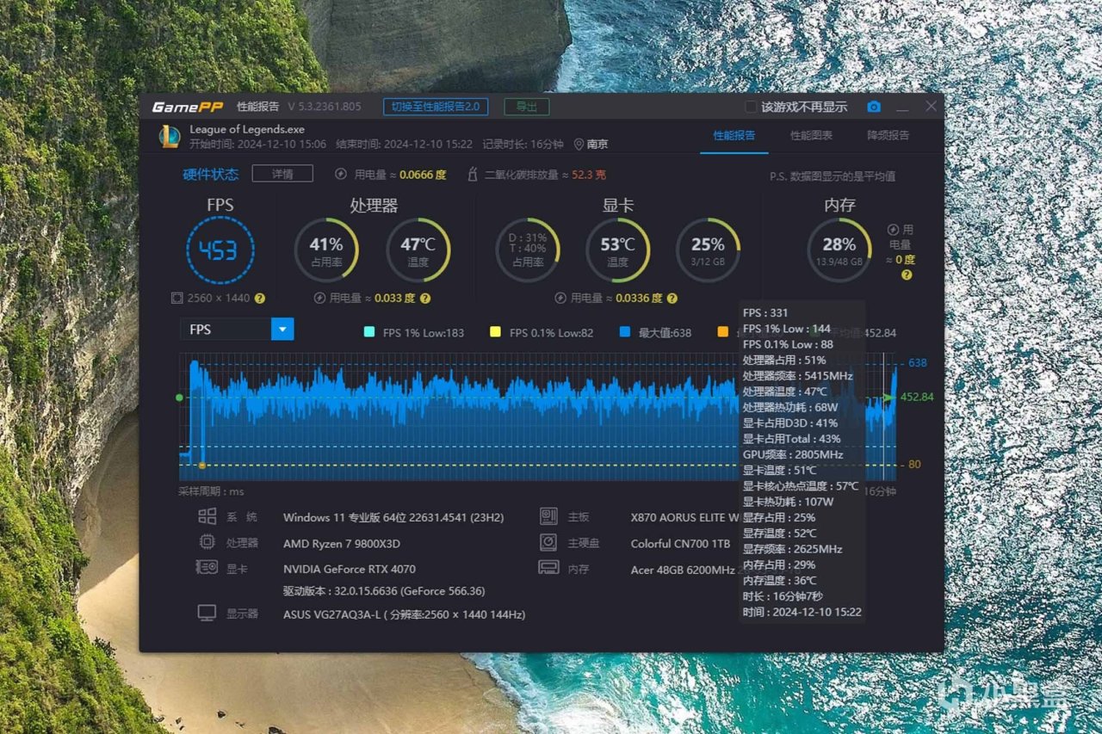1102x734 pixels.
Task: Click the 切换至性能报告2.0 button
Action: click(x=436, y=107)
